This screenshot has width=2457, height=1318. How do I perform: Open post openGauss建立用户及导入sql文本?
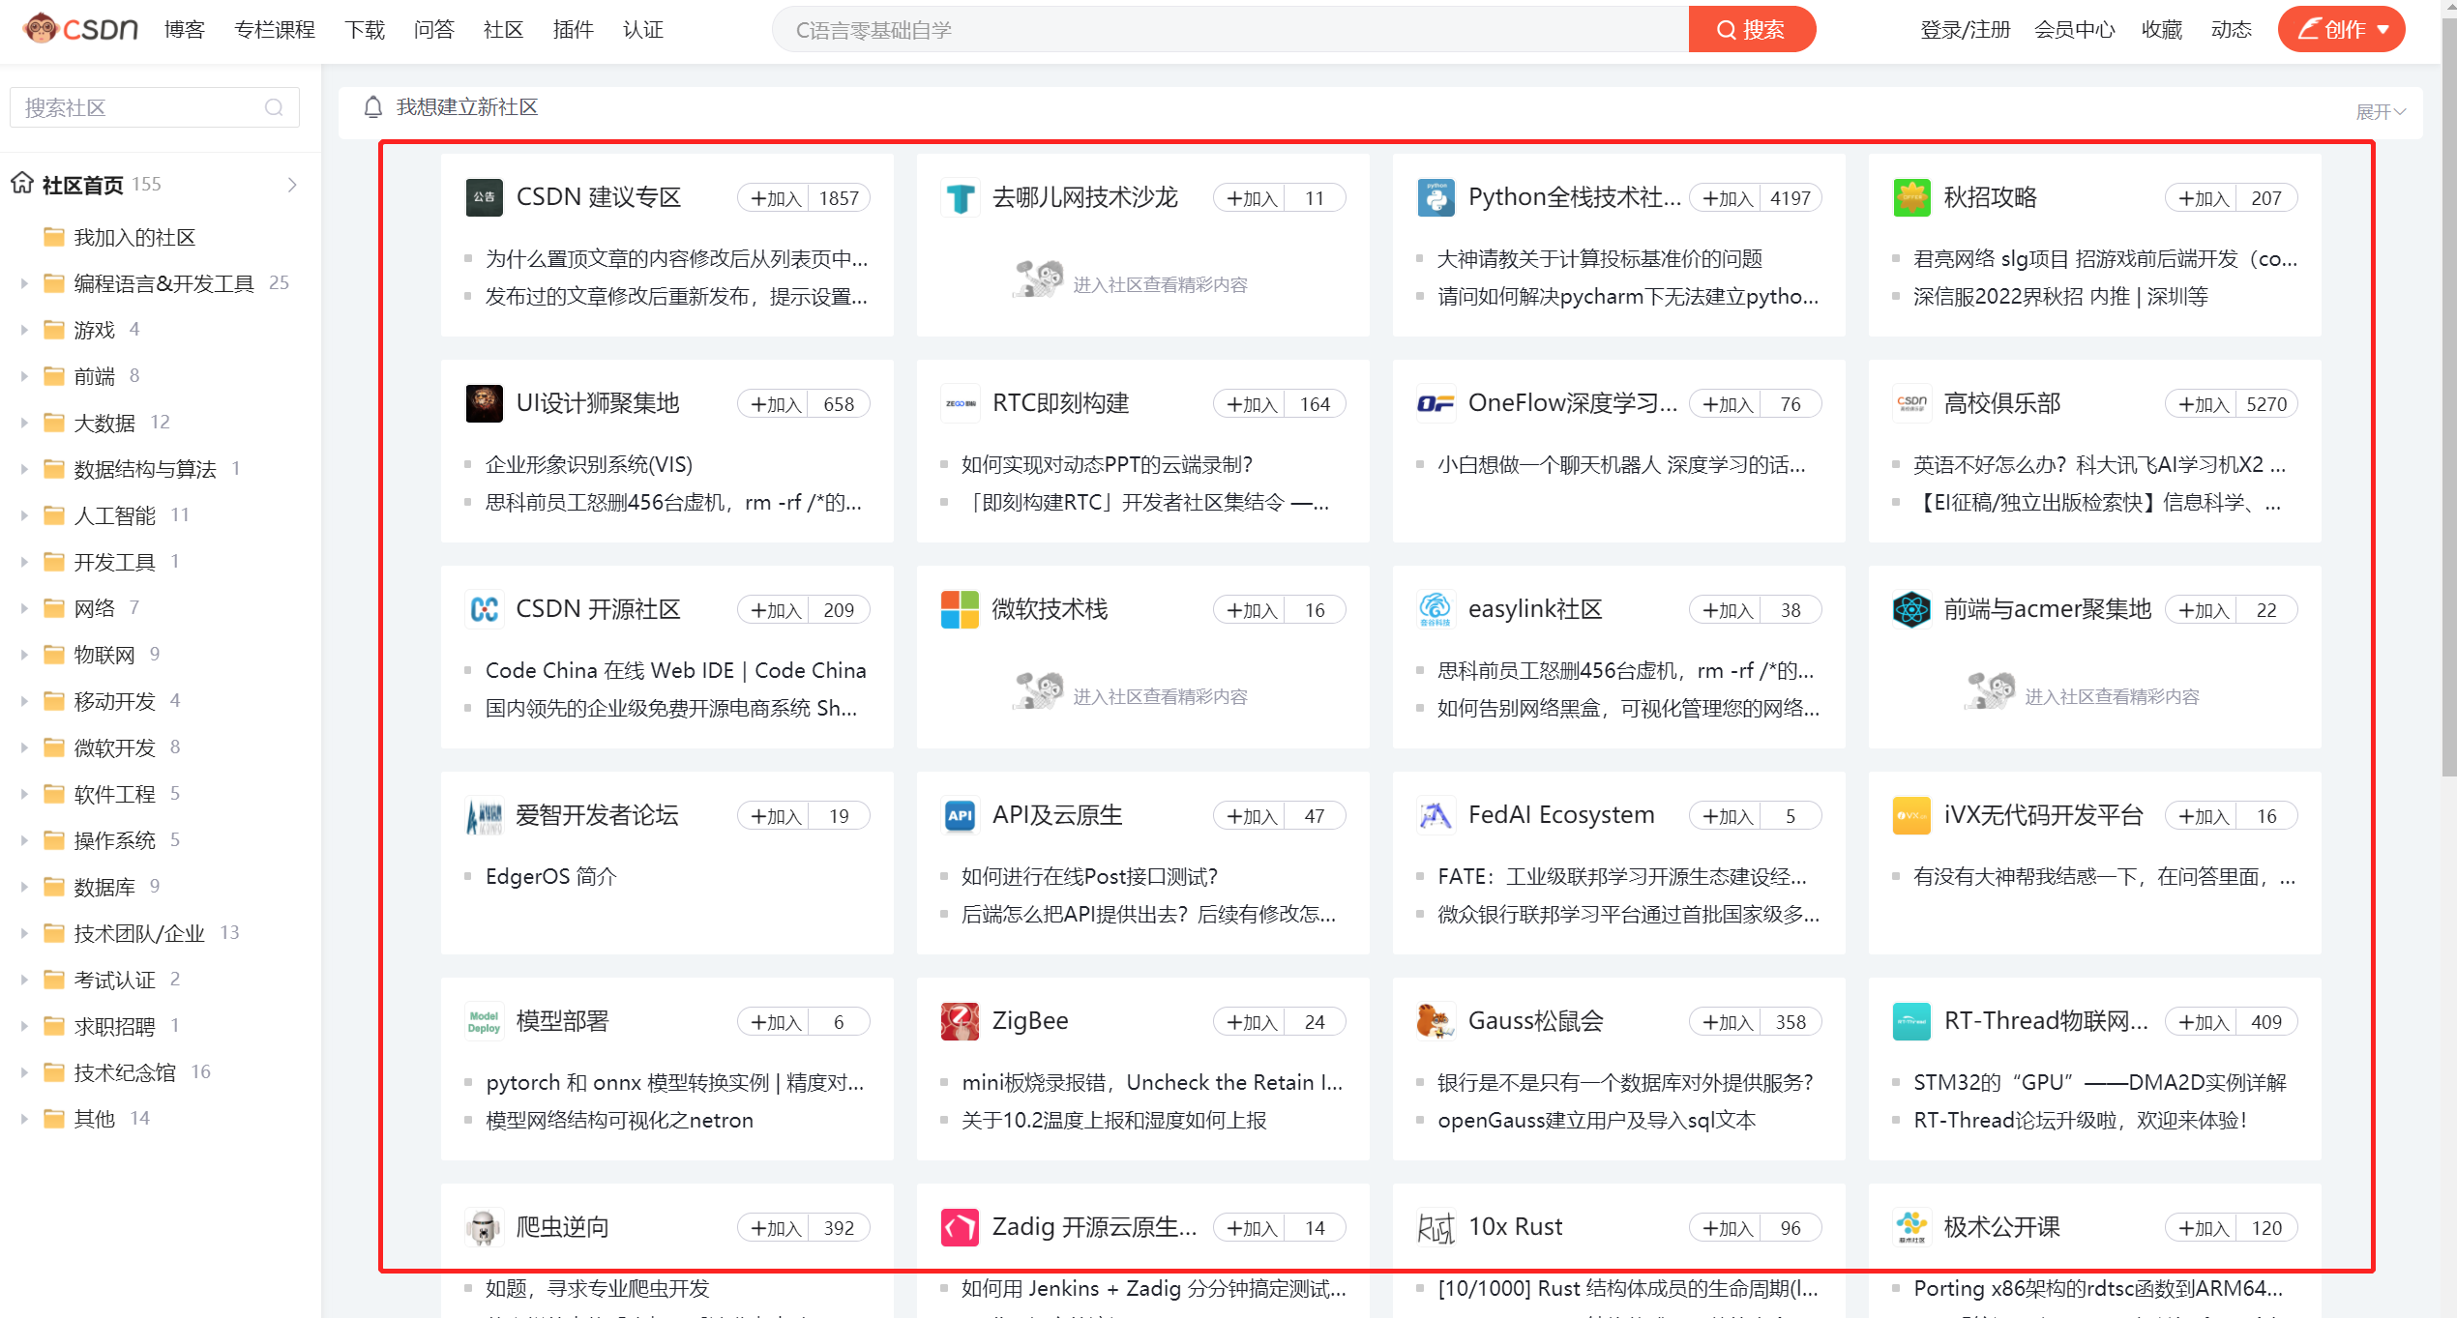coord(1596,1120)
